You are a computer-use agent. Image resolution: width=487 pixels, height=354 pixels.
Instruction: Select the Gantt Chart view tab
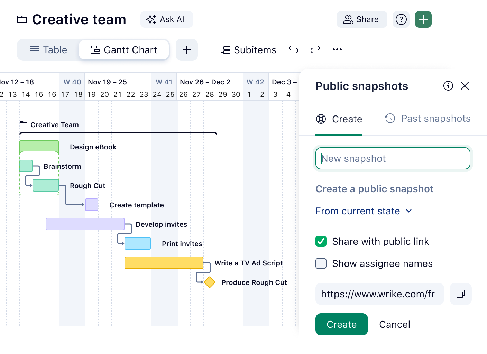coord(124,50)
